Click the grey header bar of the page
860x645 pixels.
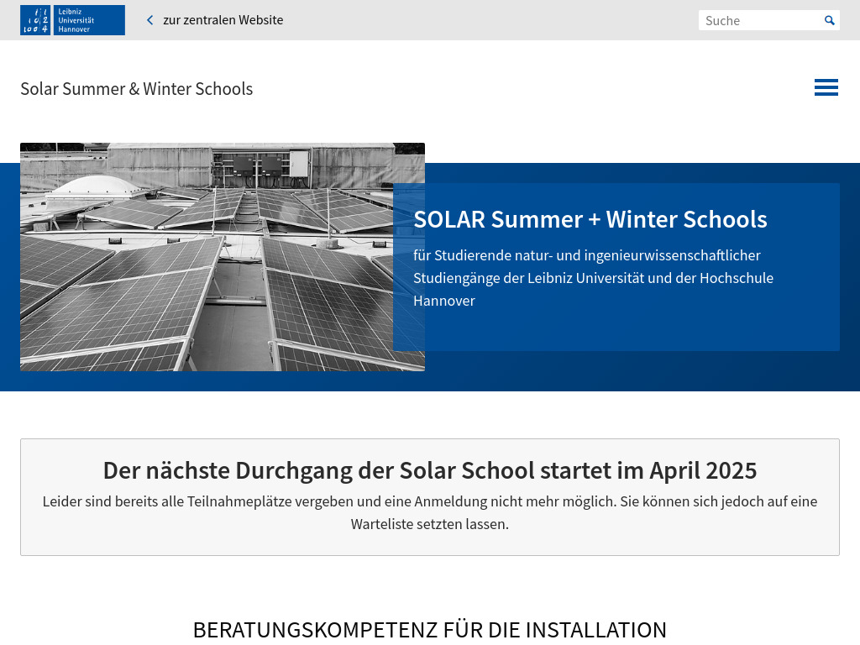[504, 19]
